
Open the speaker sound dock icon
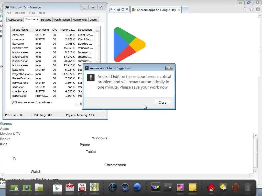point(125,187)
